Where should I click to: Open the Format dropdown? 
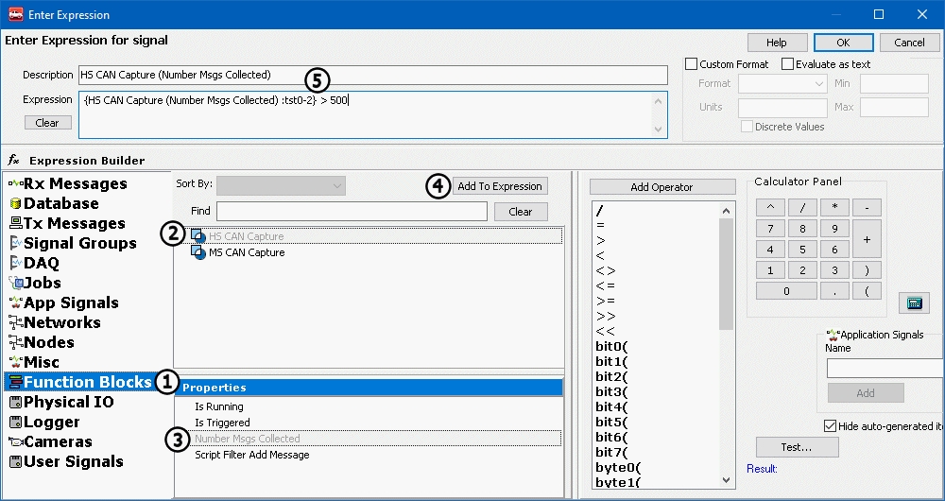pos(782,84)
